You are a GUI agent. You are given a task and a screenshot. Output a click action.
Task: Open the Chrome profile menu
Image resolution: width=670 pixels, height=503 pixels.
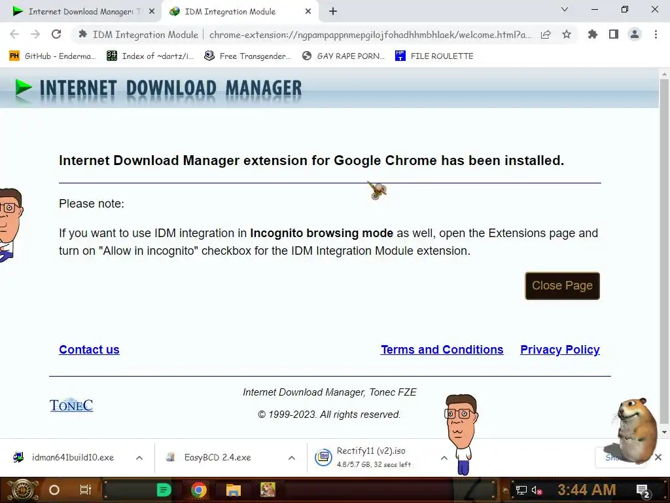pos(635,34)
